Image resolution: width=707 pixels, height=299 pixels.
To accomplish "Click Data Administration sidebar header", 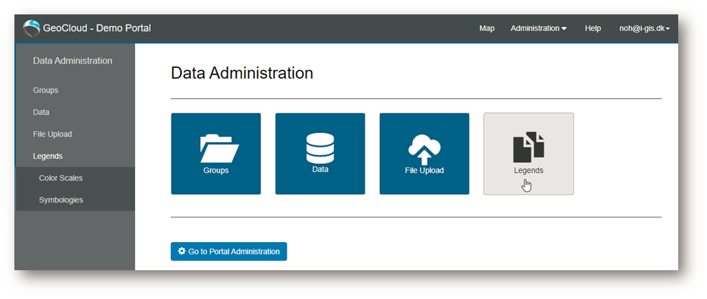I will (73, 60).
